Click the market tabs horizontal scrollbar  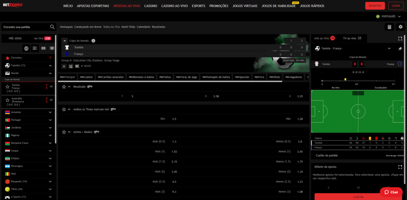(x=170, y=81)
